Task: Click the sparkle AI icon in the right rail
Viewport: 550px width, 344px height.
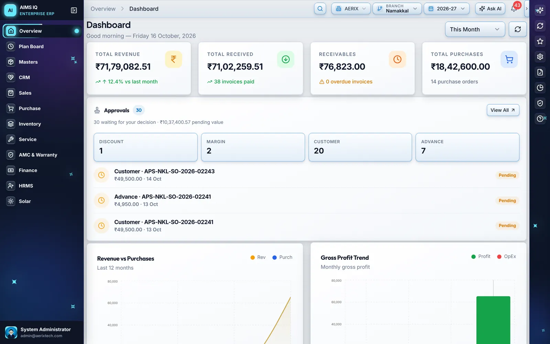Action: [540, 10]
